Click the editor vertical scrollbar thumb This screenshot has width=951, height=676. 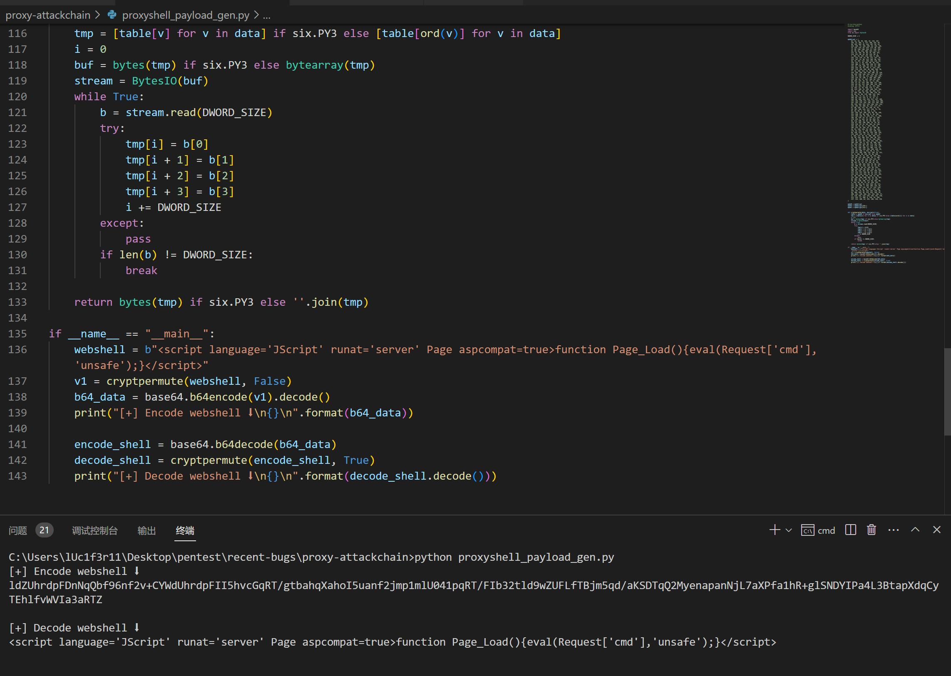[947, 391]
